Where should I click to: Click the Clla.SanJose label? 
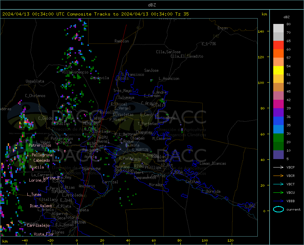coord(168,52)
